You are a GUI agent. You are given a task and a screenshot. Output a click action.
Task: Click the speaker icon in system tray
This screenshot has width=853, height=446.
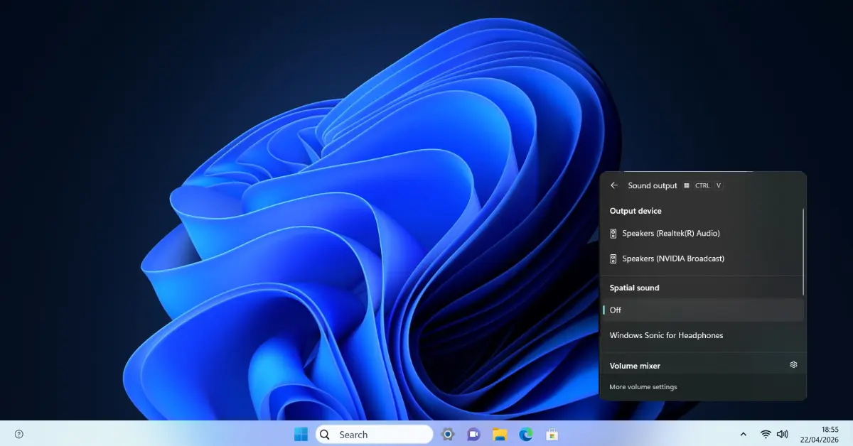pyautogui.click(x=783, y=434)
